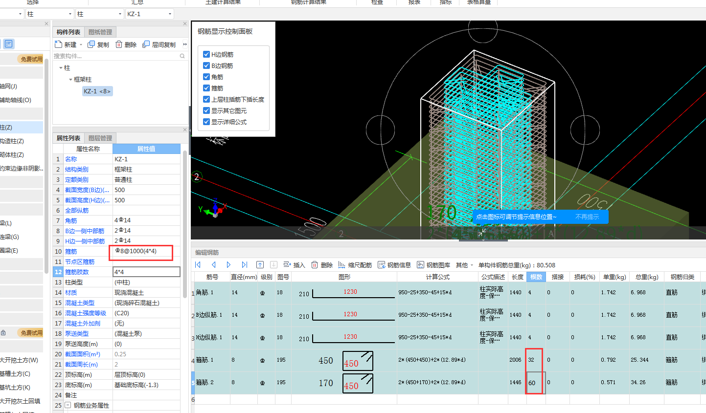Toggle 显示详细公式 checkbox
Screen dimensions: 706x413
click(206, 122)
